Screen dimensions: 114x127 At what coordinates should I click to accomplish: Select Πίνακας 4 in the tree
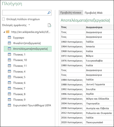coord(19,72)
